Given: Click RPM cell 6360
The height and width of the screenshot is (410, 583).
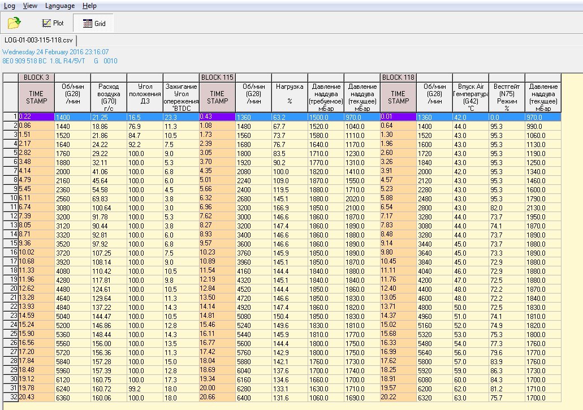Looking at the screenshot, I should coord(73,398).
